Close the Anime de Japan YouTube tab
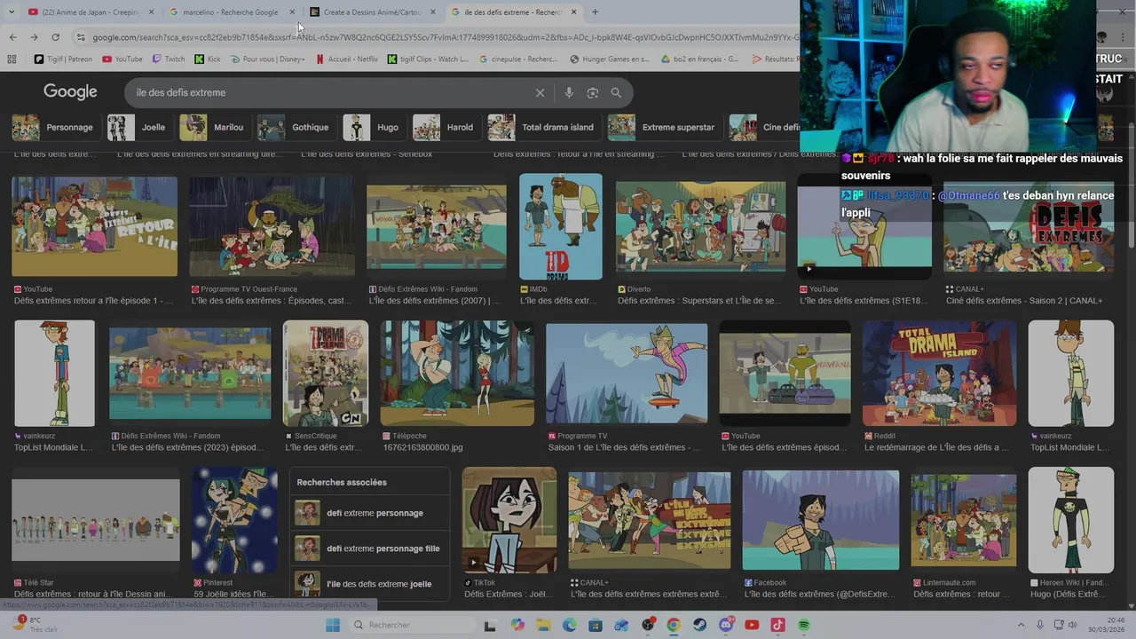This screenshot has width=1136, height=639. pyautogui.click(x=151, y=12)
